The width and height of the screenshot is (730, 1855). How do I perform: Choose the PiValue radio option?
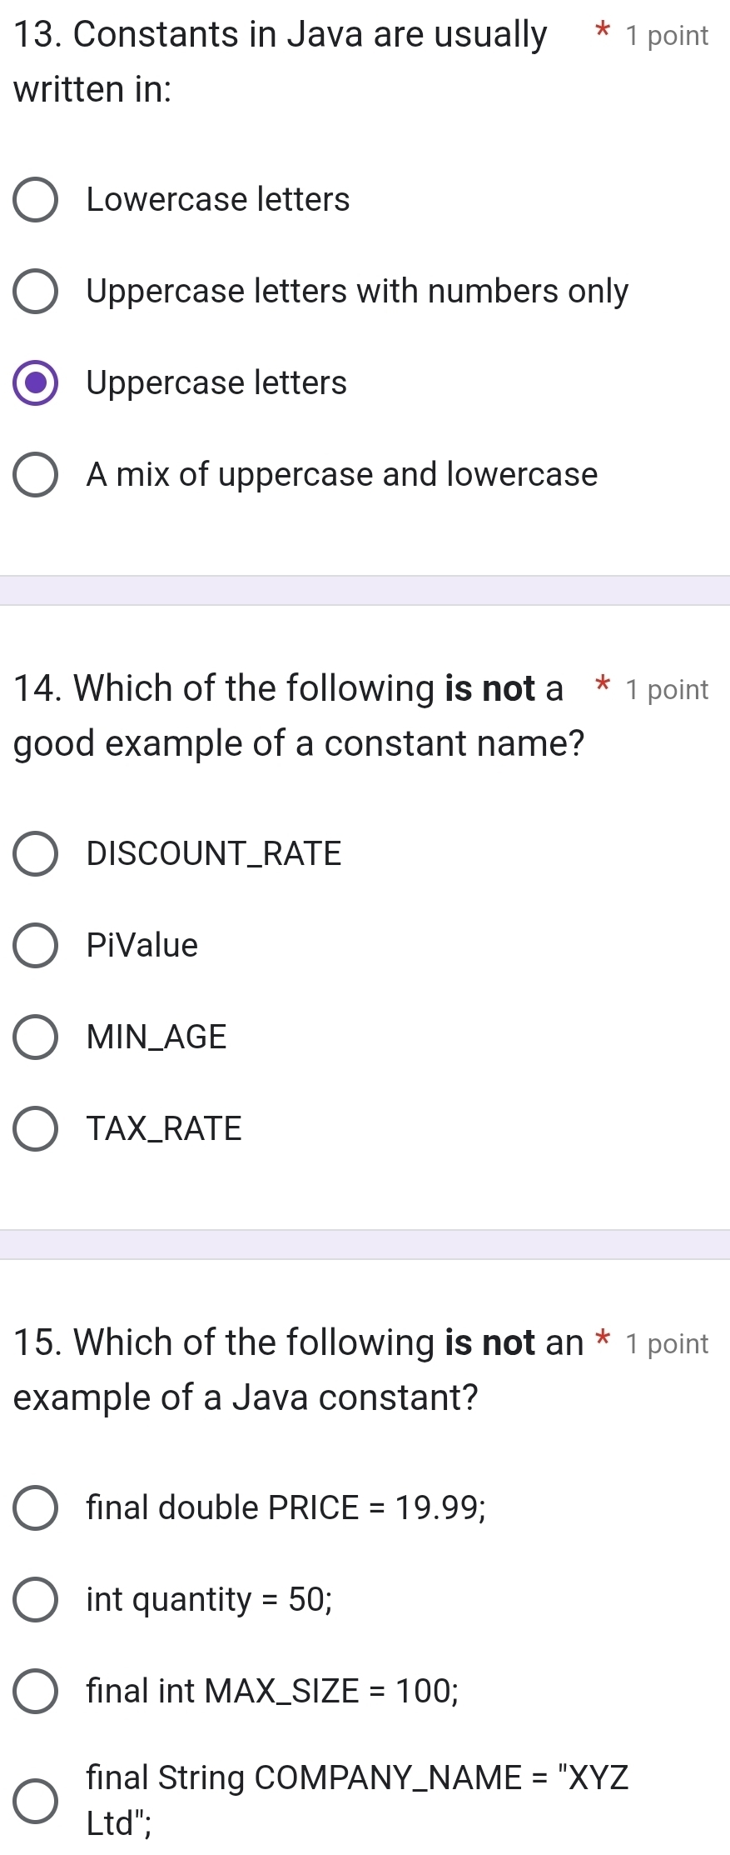click(36, 946)
